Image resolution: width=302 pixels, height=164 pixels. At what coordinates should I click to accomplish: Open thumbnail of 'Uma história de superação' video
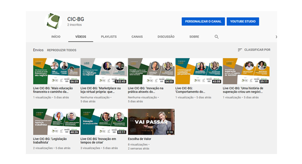coord(246,71)
